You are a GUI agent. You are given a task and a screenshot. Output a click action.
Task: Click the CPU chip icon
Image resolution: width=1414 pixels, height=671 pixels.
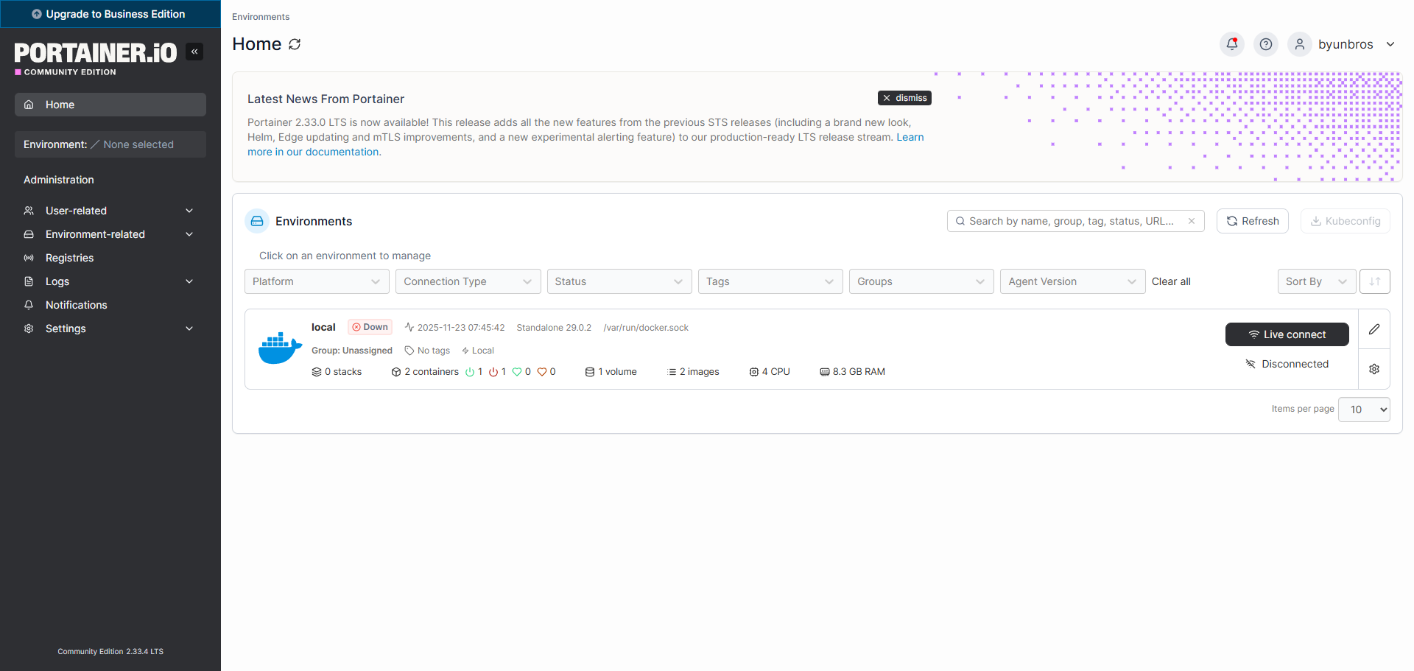(x=754, y=372)
